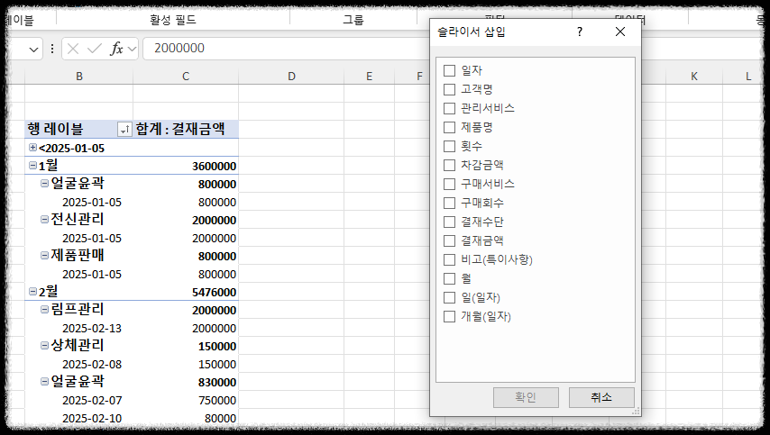Click the 합계 : 결재금액 header cell
This screenshot has width=770, height=435.
[186, 130]
